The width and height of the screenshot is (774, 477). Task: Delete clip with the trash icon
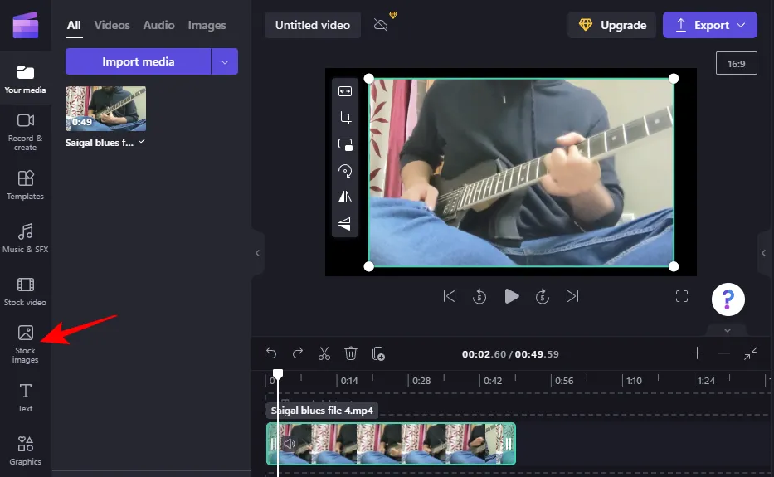351,353
